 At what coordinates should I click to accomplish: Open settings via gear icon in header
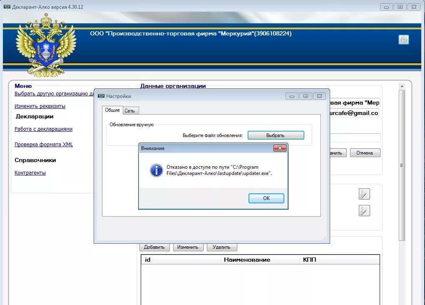coord(404,40)
